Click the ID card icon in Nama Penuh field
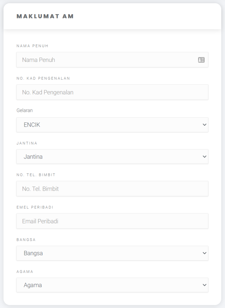This screenshot has height=308, width=225. tap(201, 60)
